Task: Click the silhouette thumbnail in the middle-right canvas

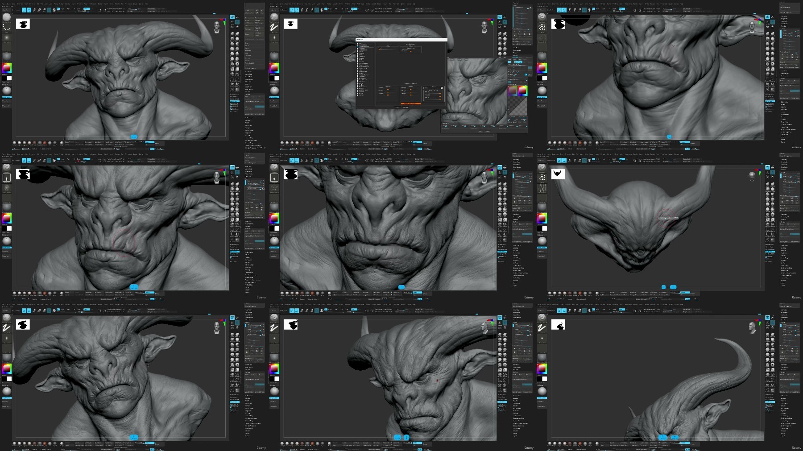Action: pyautogui.click(x=558, y=174)
